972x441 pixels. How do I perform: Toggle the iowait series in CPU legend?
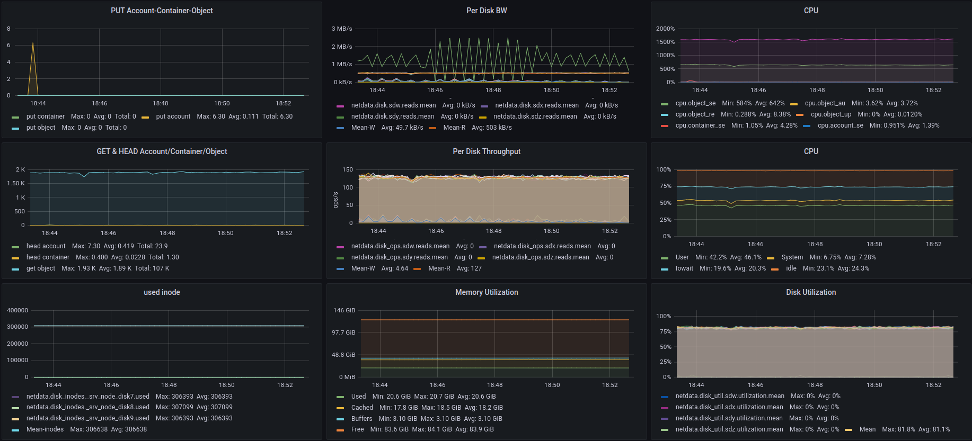point(684,268)
